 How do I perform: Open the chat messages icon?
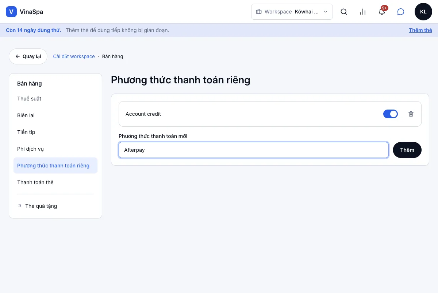[401, 12]
